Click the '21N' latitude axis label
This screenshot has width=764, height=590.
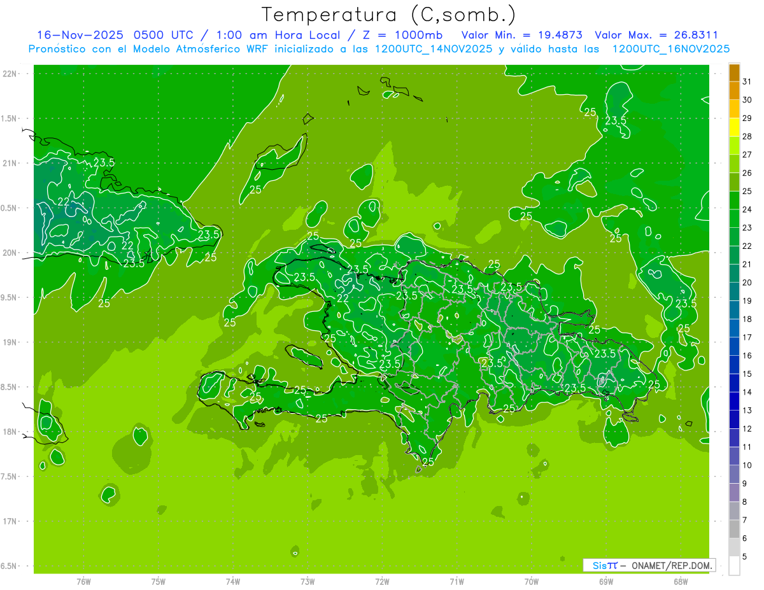click(x=10, y=163)
